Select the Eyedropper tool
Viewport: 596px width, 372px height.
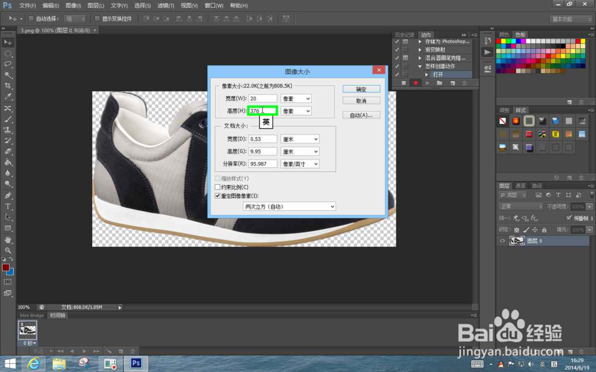[8, 96]
